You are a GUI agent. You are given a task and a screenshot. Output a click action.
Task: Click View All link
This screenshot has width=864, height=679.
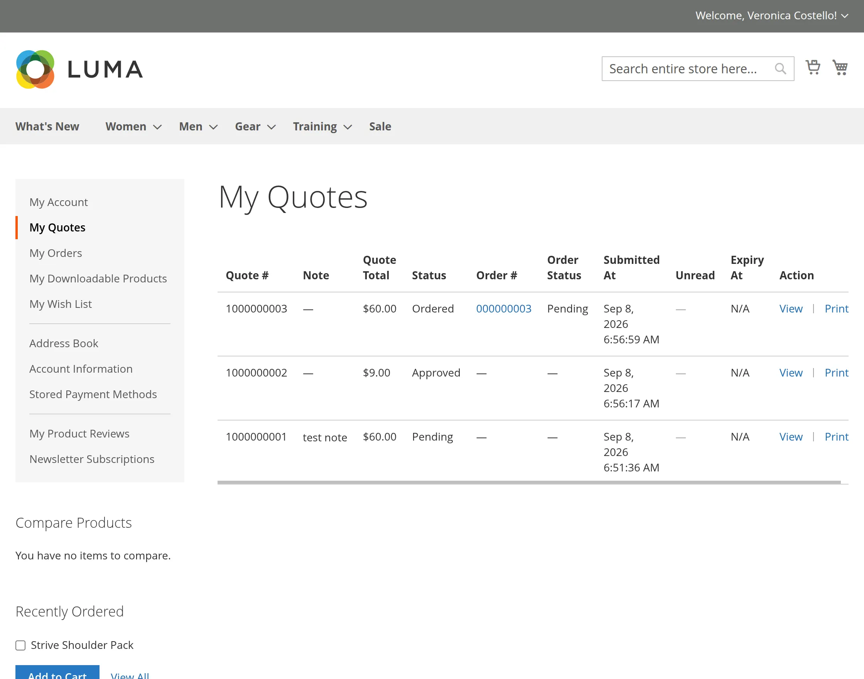coord(130,675)
